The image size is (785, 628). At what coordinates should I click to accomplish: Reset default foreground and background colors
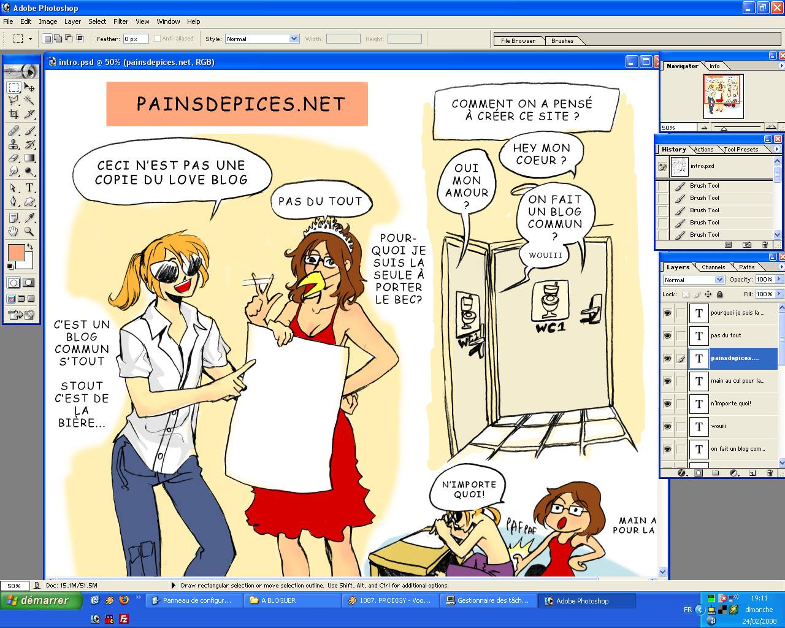10,266
